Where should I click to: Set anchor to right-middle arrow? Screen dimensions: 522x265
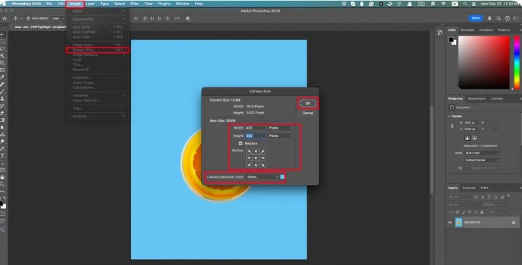click(x=262, y=158)
